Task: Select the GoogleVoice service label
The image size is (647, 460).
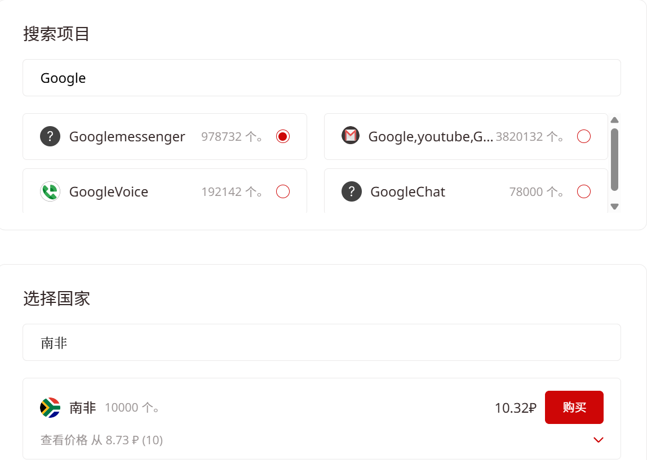Action: 109,191
